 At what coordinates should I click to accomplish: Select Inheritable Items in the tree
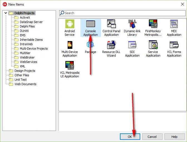[x=28, y=40]
